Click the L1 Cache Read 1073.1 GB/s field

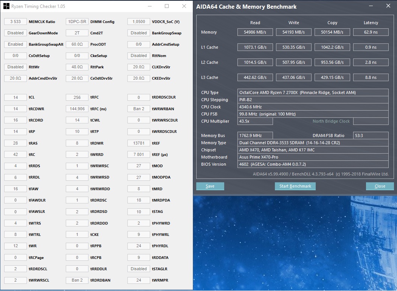(x=255, y=47)
